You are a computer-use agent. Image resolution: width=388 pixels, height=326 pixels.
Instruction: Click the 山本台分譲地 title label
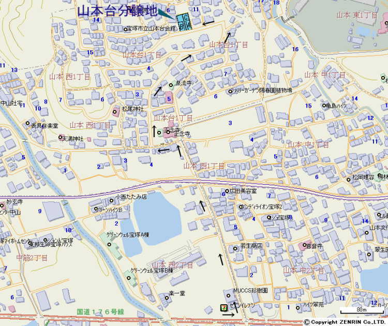click(116, 10)
